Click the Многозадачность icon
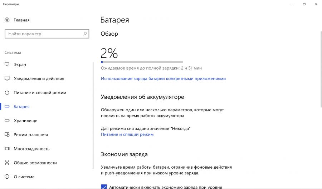Viewport: 322px width, 189px height. pyautogui.click(x=7, y=149)
